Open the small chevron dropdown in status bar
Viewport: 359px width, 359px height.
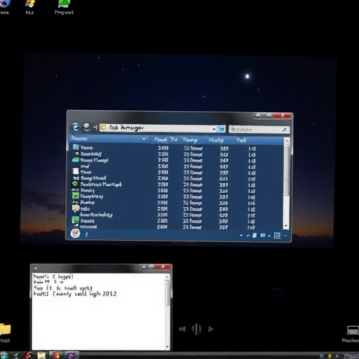tap(241, 236)
